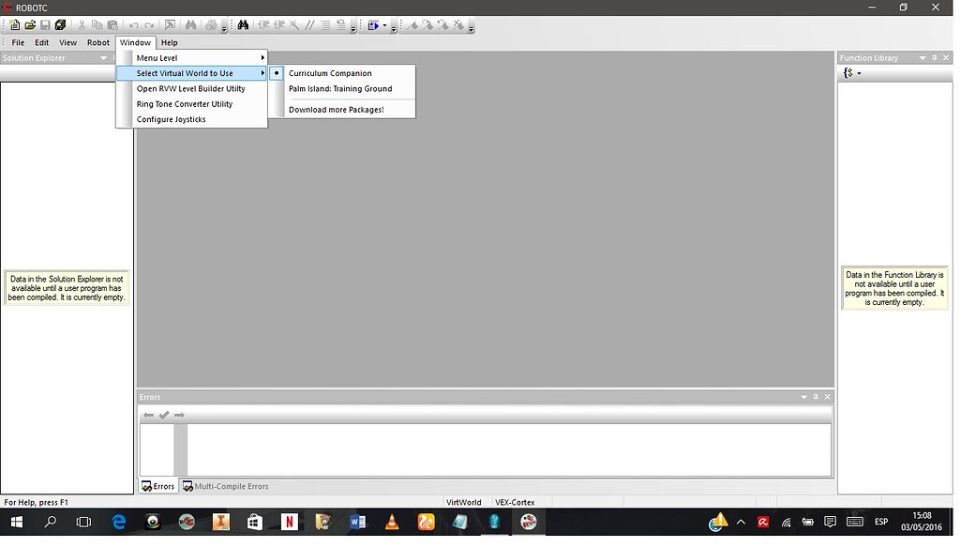Click the Ring Tone Converter Utility item

[184, 104]
